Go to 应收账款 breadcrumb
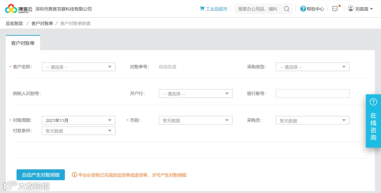 [x=14, y=23]
